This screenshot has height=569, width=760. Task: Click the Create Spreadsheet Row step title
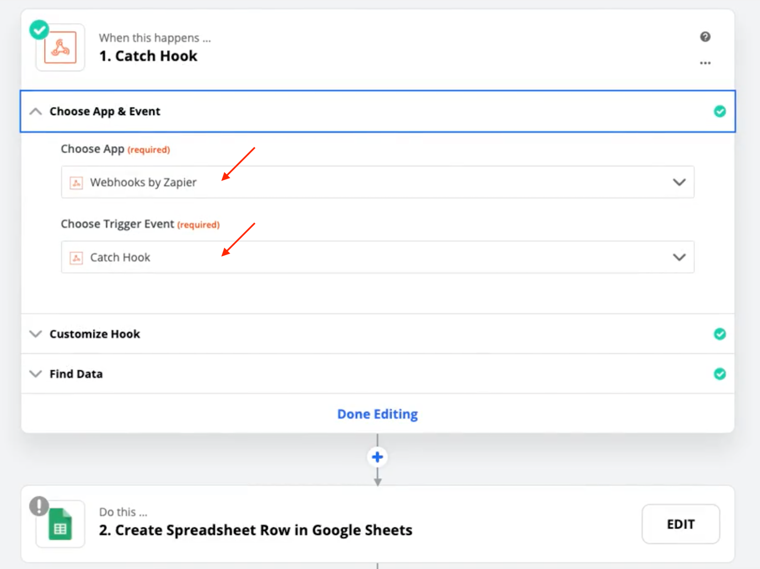click(x=256, y=530)
